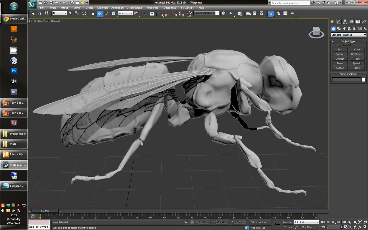The image size is (368, 230).
Task: Click the GeoSphere button
Action: [x=357, y=54]
